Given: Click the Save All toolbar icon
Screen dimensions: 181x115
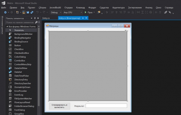Looking at the screenshot, I should coord(32,12).
